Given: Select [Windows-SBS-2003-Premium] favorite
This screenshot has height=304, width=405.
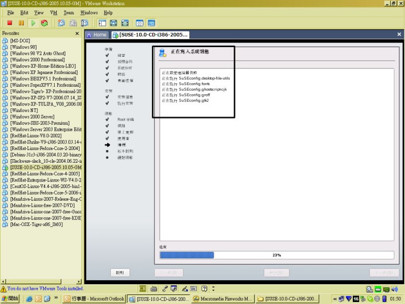Looking at the screenshot, I should [40, 123].
